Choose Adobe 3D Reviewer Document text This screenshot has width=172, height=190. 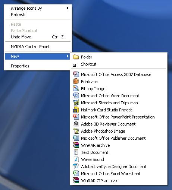108,124
